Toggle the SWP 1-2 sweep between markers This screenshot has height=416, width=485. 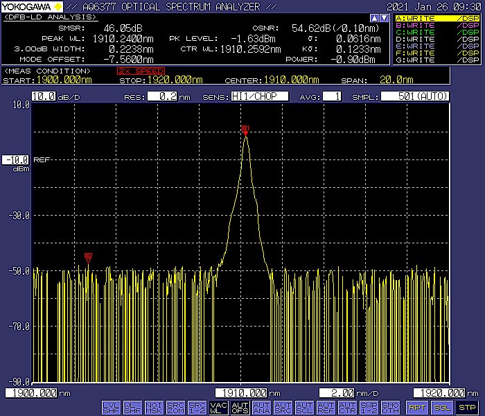pyautogui.click(x=369, y=407)
